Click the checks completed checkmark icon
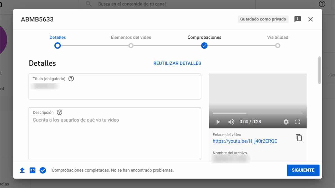335x188 pixels. [43, 170]
